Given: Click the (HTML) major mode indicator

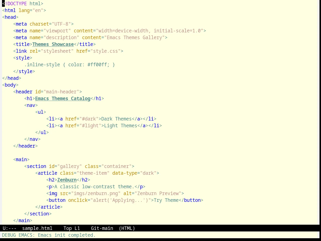Looking at the screenshot, I should (127, 228).
